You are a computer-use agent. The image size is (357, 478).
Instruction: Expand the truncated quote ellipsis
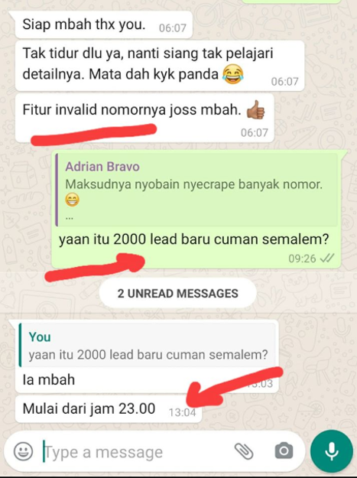click(x=69, y=217)
